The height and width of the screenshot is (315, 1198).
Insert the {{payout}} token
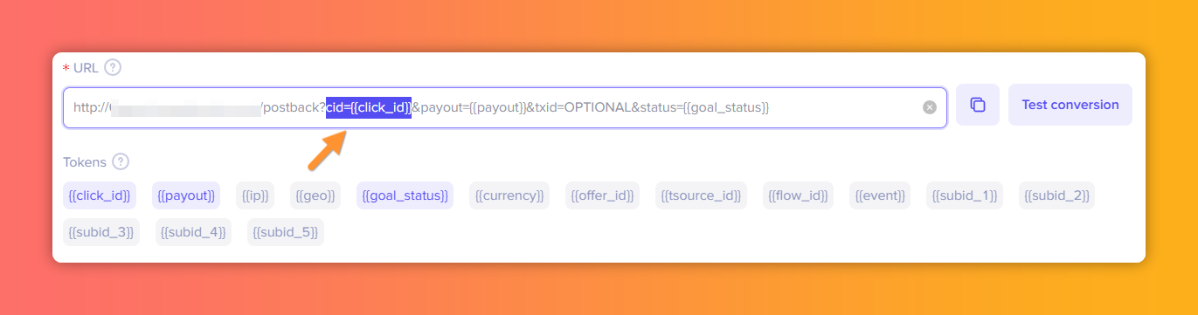tap(186, 195)
